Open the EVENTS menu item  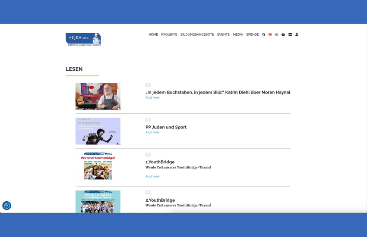point(223,34)
